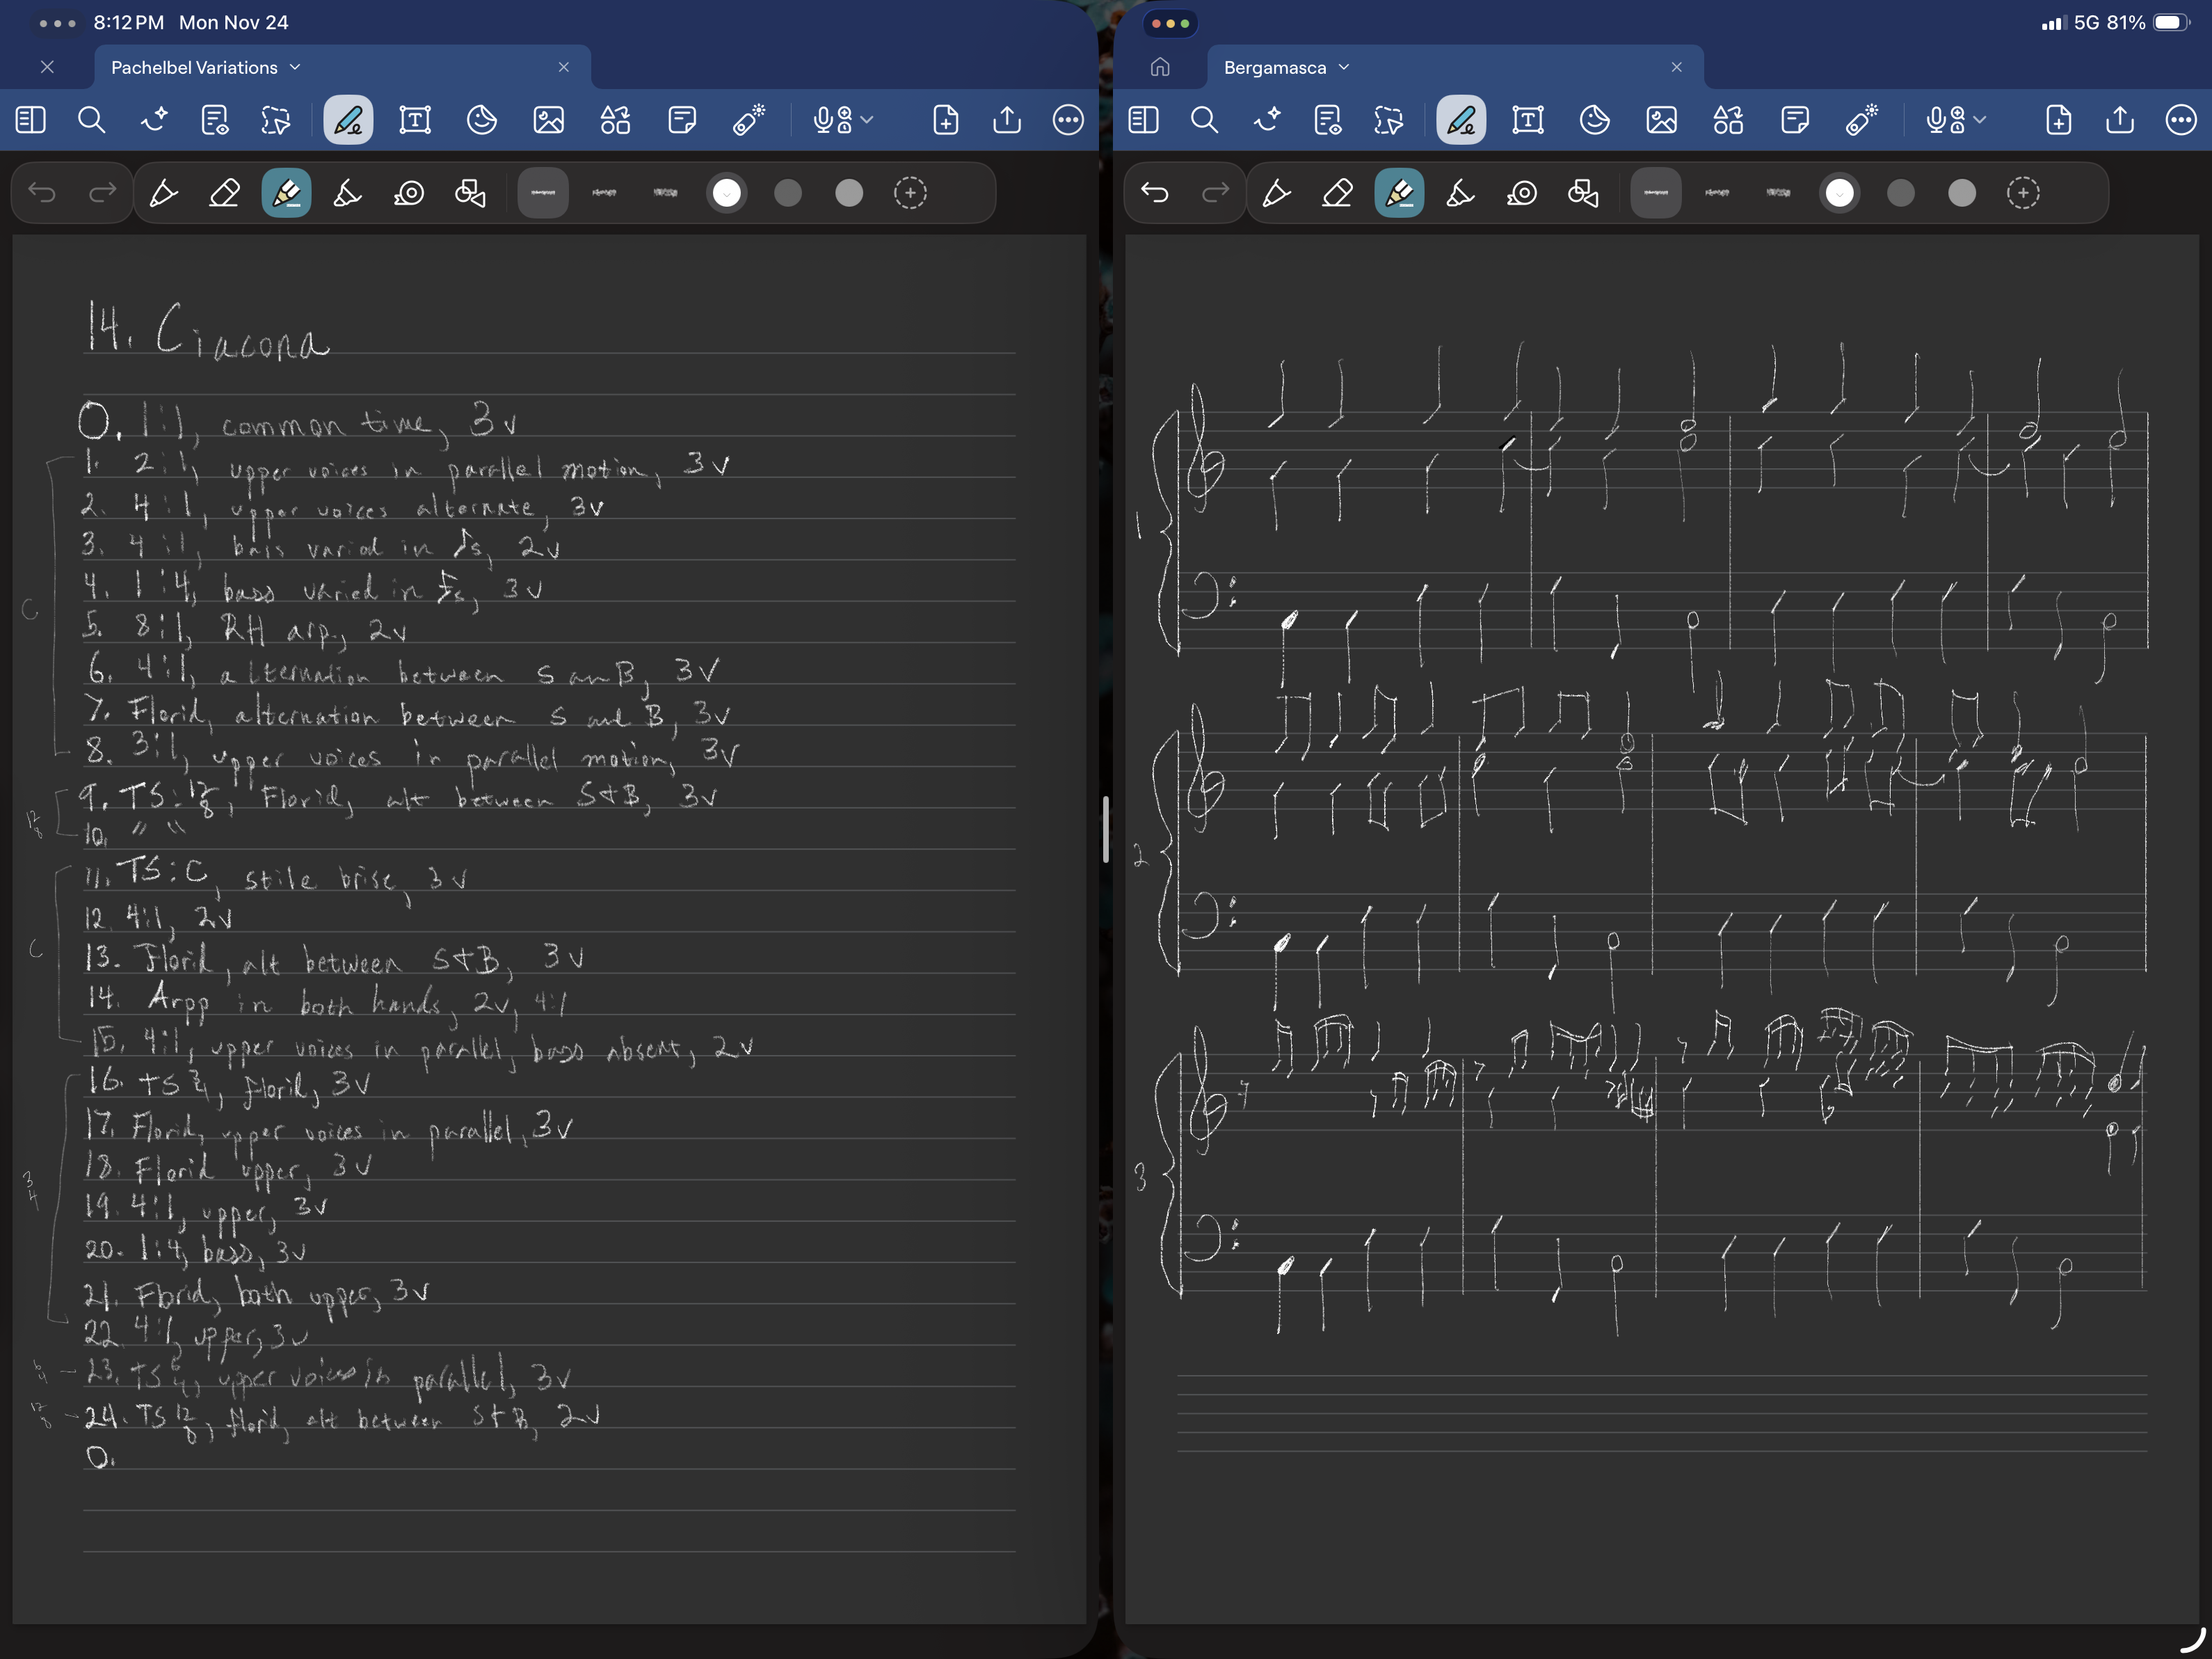Viewport: 2212px width, 1659px height.
Task: Open microphone recording options dropdown, right window
Action: [1980, 120]
